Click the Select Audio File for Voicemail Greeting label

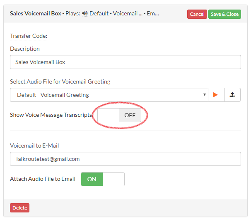coord(60,81)
